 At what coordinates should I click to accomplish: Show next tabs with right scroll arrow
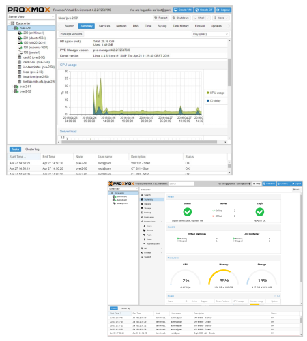[229, 26]
